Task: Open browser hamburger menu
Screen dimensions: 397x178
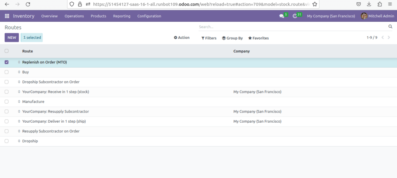Action: click(390, 4)
